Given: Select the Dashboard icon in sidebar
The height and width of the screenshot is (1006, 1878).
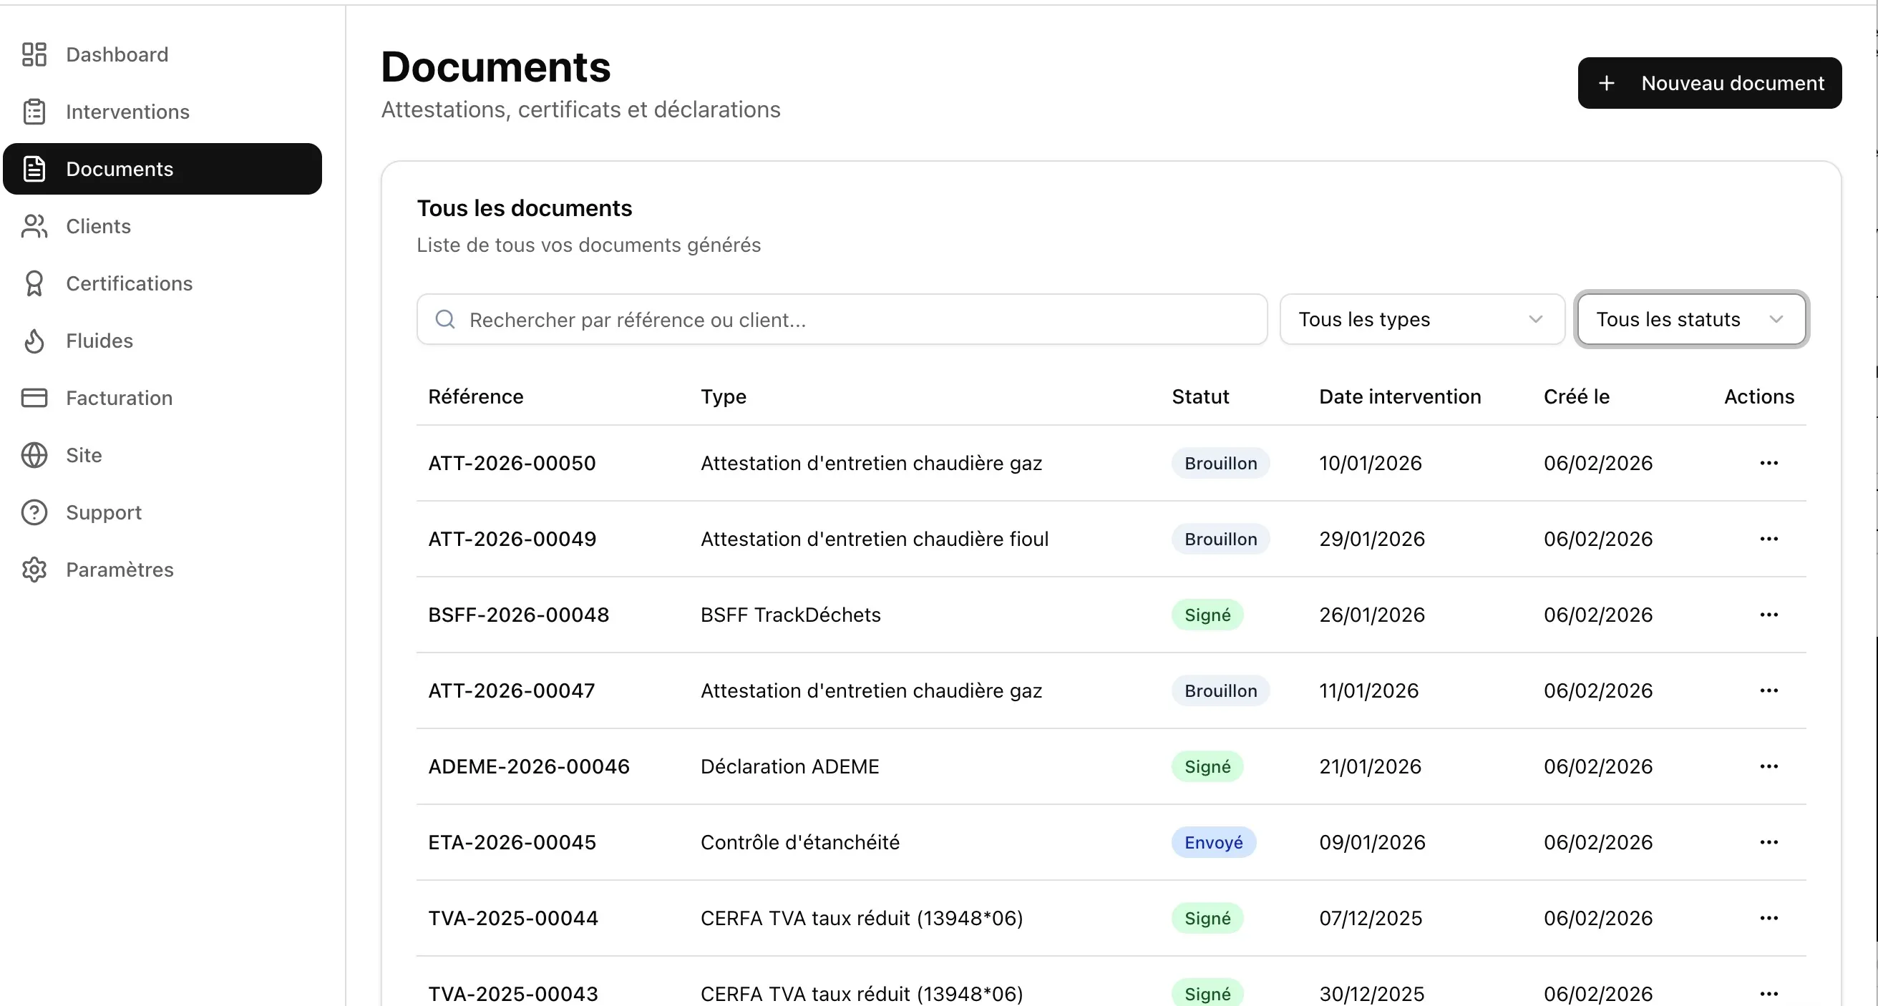Looking at the screenshot, I should pyautogui.click(x=33, y=54).
